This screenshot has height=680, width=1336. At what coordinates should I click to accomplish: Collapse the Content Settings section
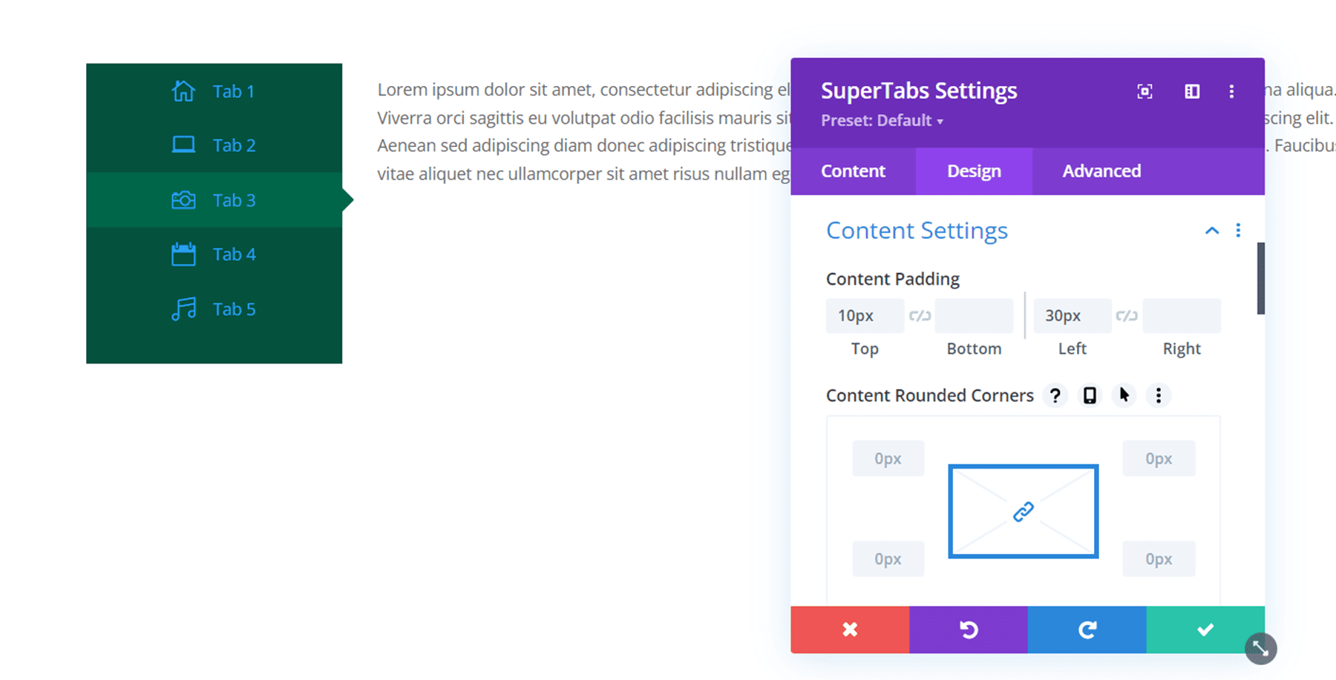(1211, 231)
